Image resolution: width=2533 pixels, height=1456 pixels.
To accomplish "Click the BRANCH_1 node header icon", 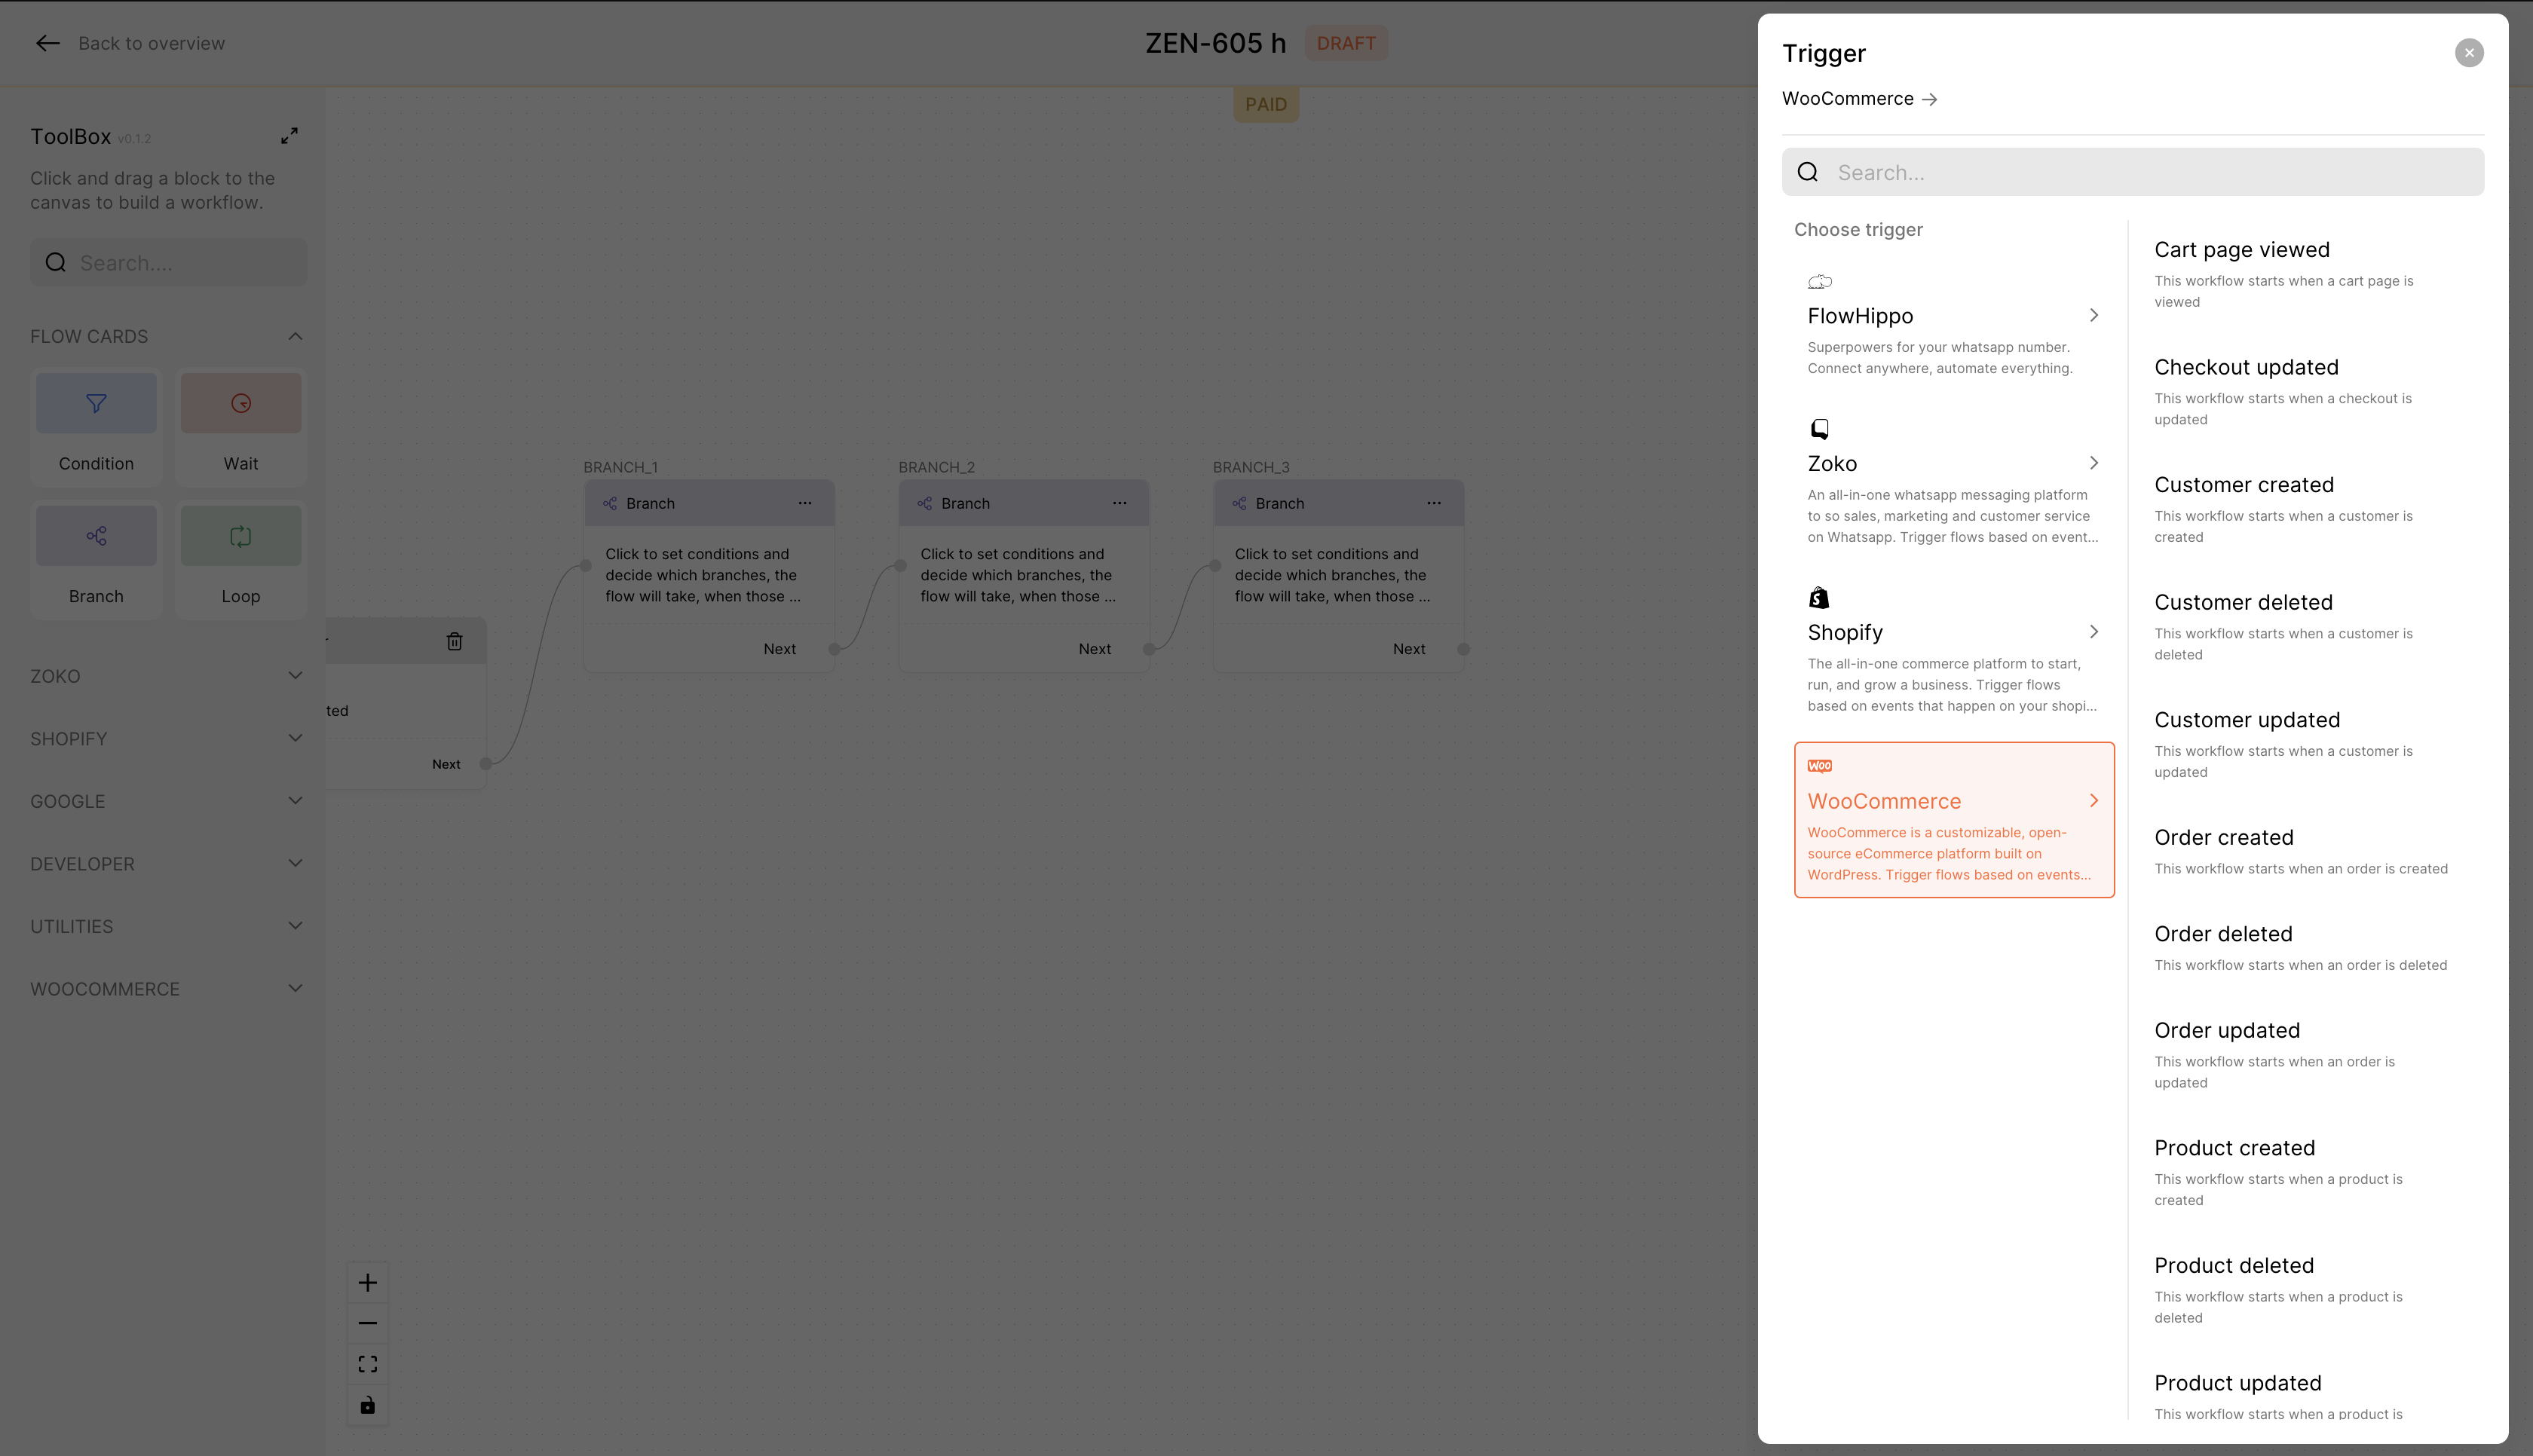I will pos(610,503).
